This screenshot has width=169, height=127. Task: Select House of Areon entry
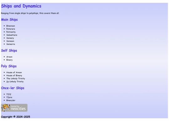point(14,72)
